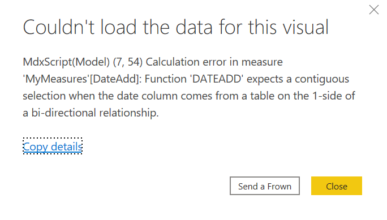Click the "Calculation error in measure" text
The height and width of the screenshot is (220, 387).
pos(214,62)
